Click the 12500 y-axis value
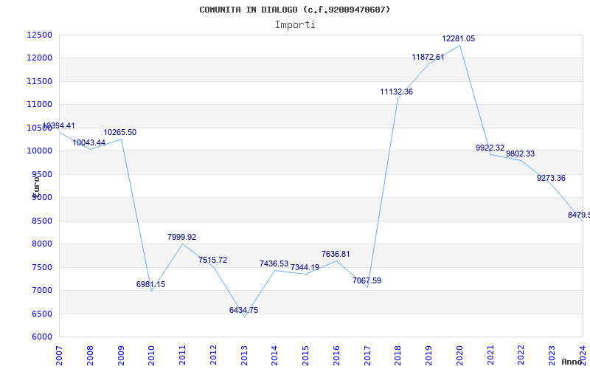590x369 pixels. pos(40,35)
